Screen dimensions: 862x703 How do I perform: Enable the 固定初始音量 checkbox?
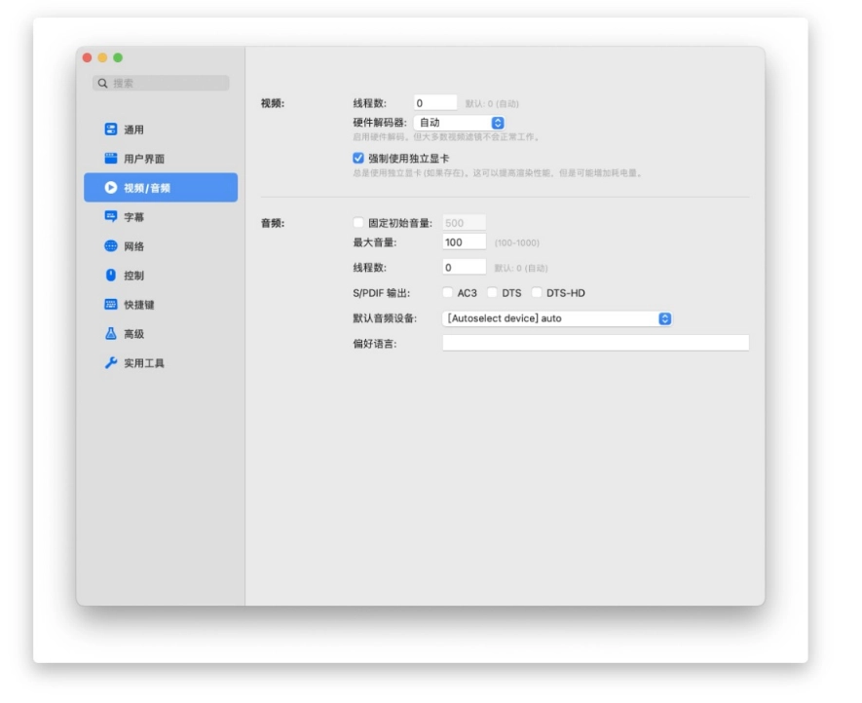[358, 223]
